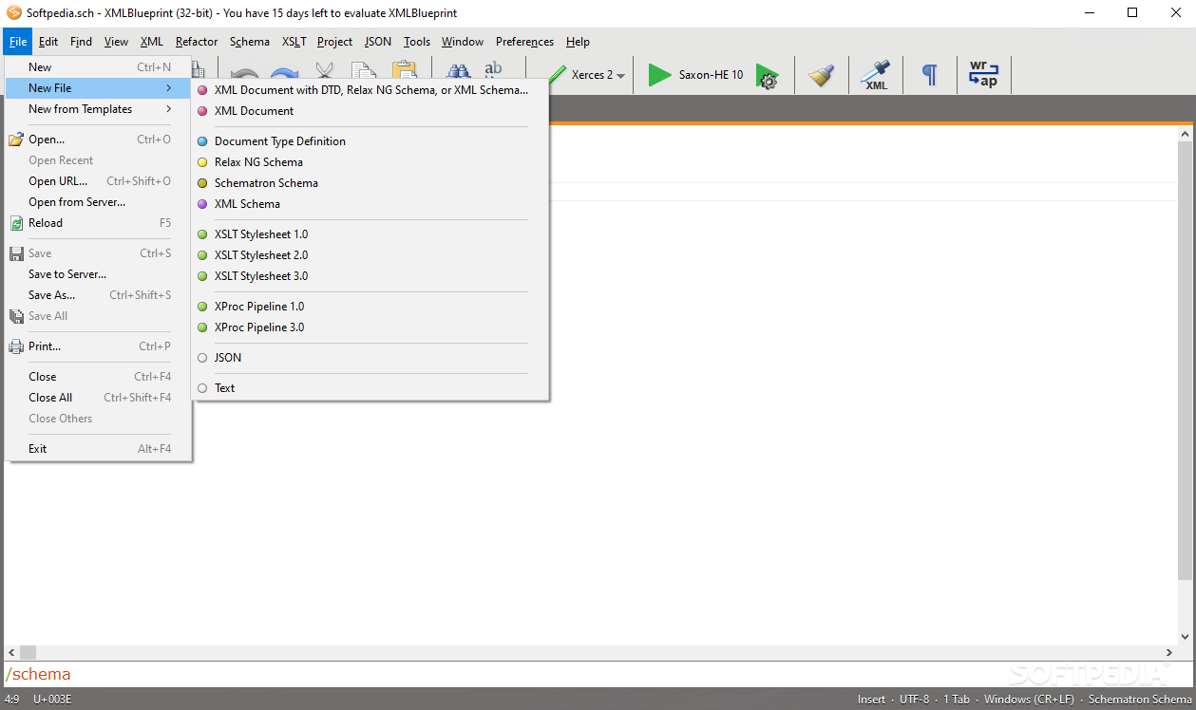Open the JSON menu

[378, 42]
